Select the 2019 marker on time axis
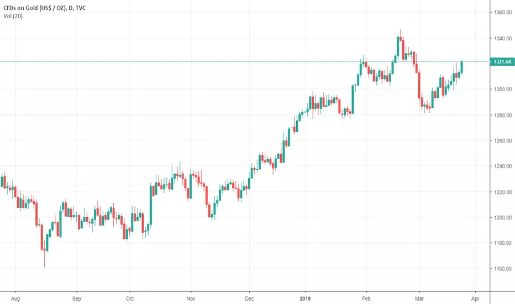The height and width of the screenshot is (304, 515). [305, 298]
